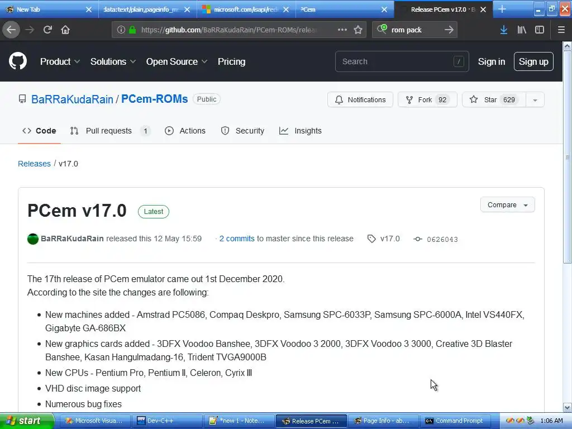Open the page actions three-dot menu
572x429 pixels.
(342, 30)
